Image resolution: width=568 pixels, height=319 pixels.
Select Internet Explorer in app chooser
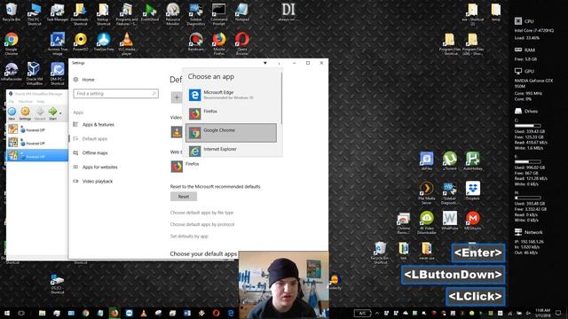231,151
